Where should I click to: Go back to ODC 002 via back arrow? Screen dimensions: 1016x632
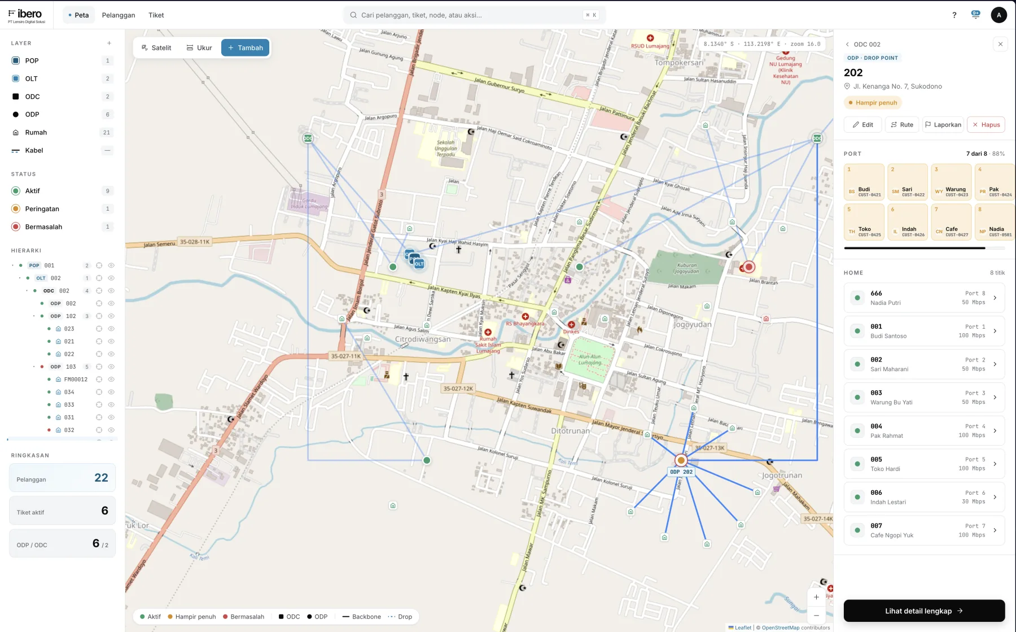coord(847,44)
